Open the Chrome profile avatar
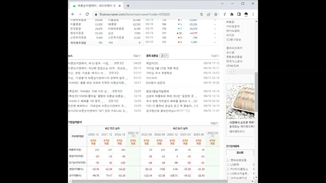The image size is (326, 183). pos(246,14)
